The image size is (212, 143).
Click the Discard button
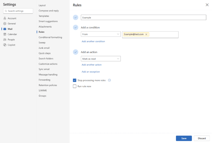pos(201,138)
